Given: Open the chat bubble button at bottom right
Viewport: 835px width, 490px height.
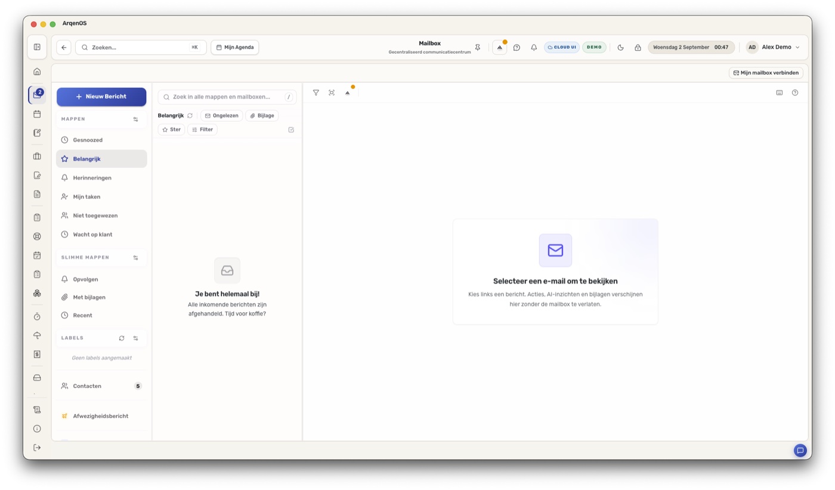Looking at the screenshot, I should click(x=800, y=451).
